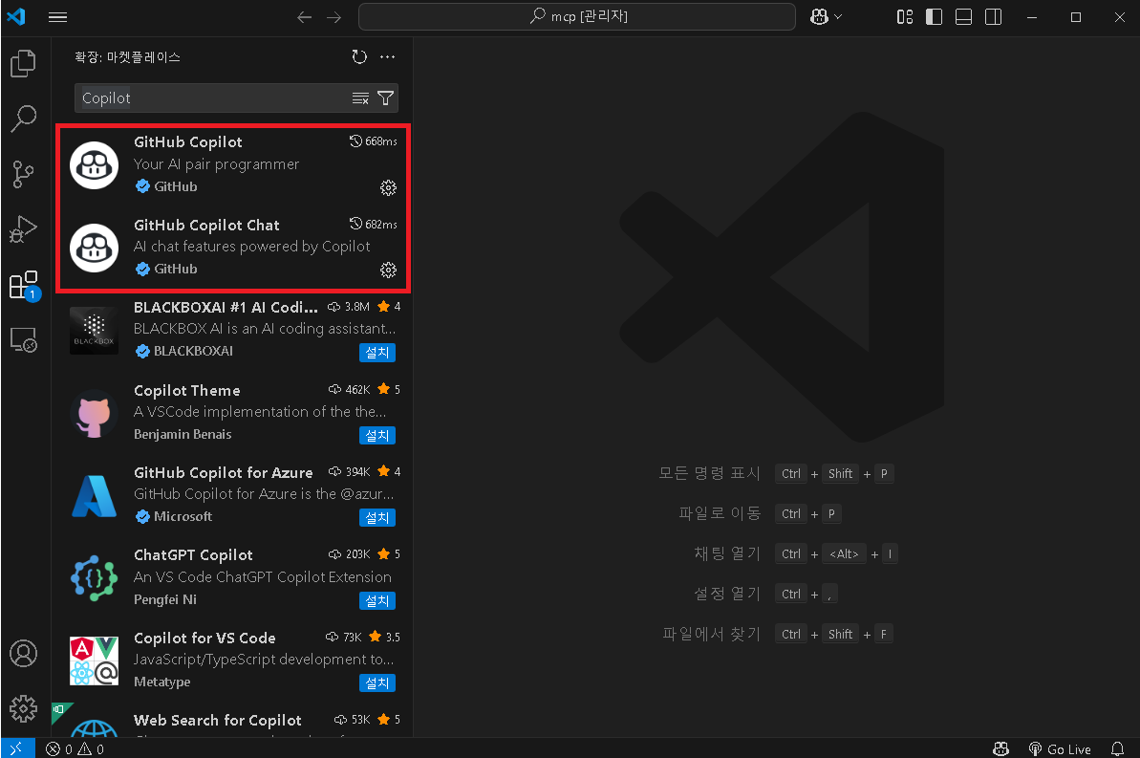Open the ChatGPT Copilot extension logo
1140x758 pixels.
coord(94,578)
